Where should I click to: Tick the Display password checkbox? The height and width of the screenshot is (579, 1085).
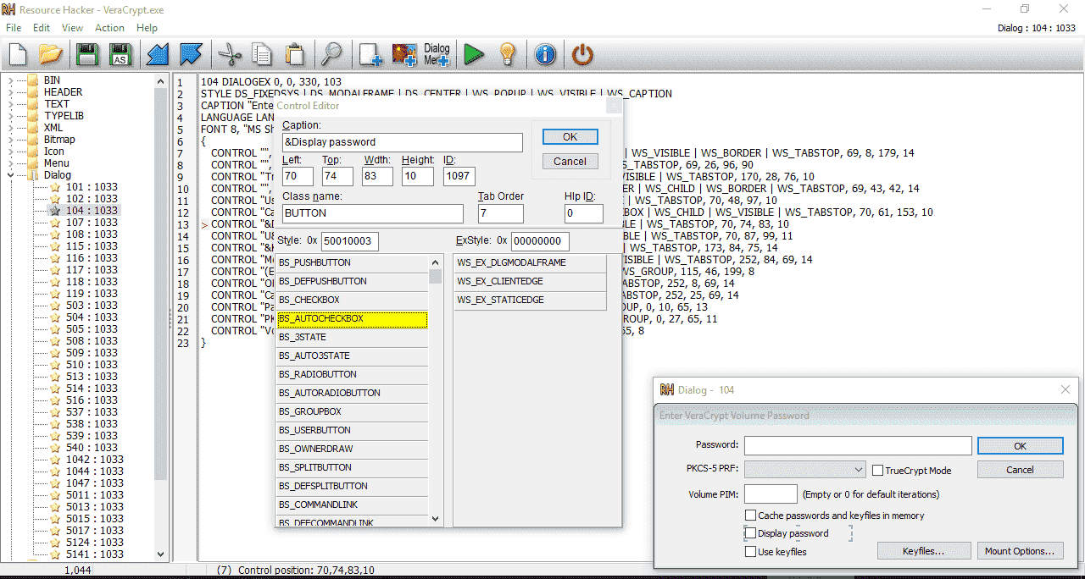(x=750, y=533)
